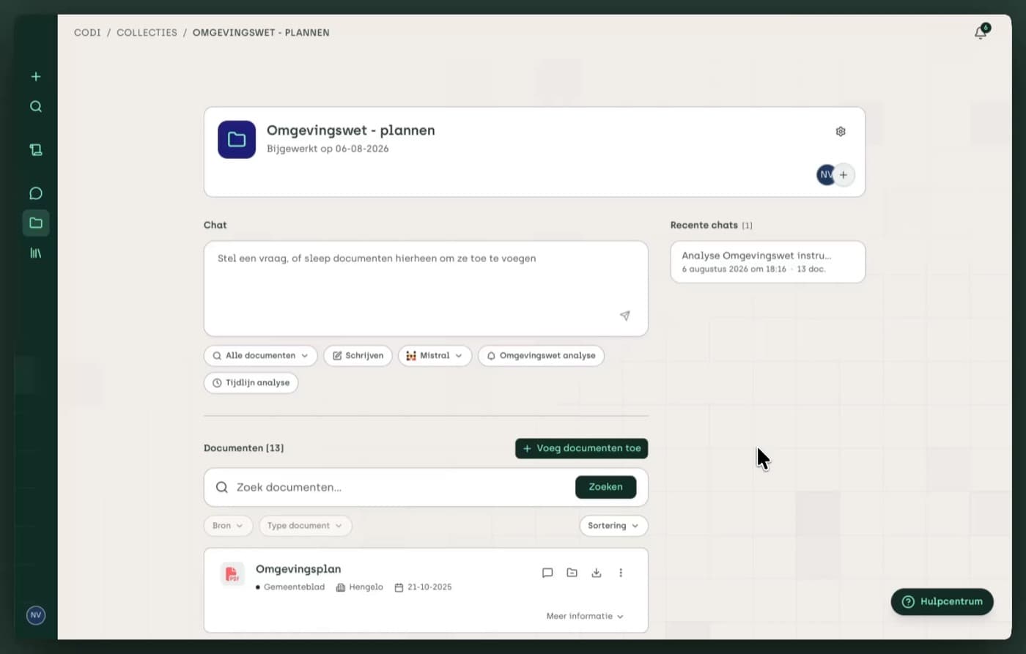Open more options for Omgevingsplan
This screenshot has height=654, width=1026.
[x=621, y=573]
